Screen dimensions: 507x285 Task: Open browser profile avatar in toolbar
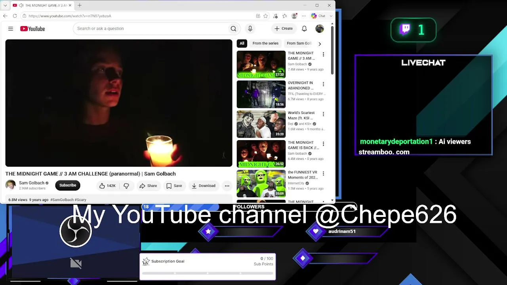294,16
